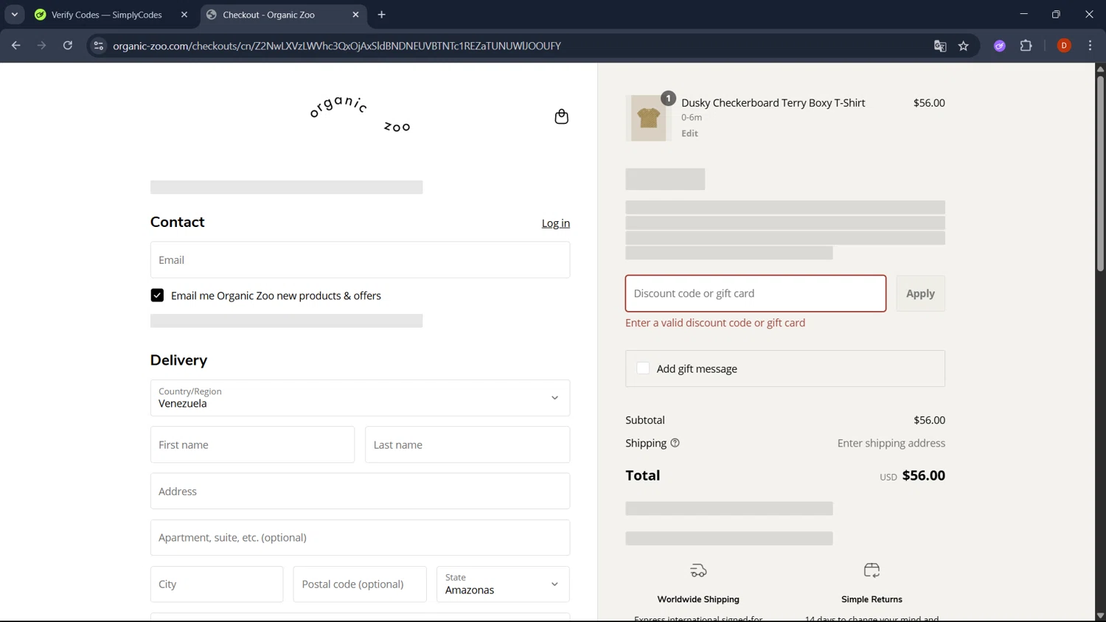Click the Dusky Checkerboard Terry Boxy T-Shirt title
Image resolution: width=1106 pixels, height=622 pixels.
773,102
